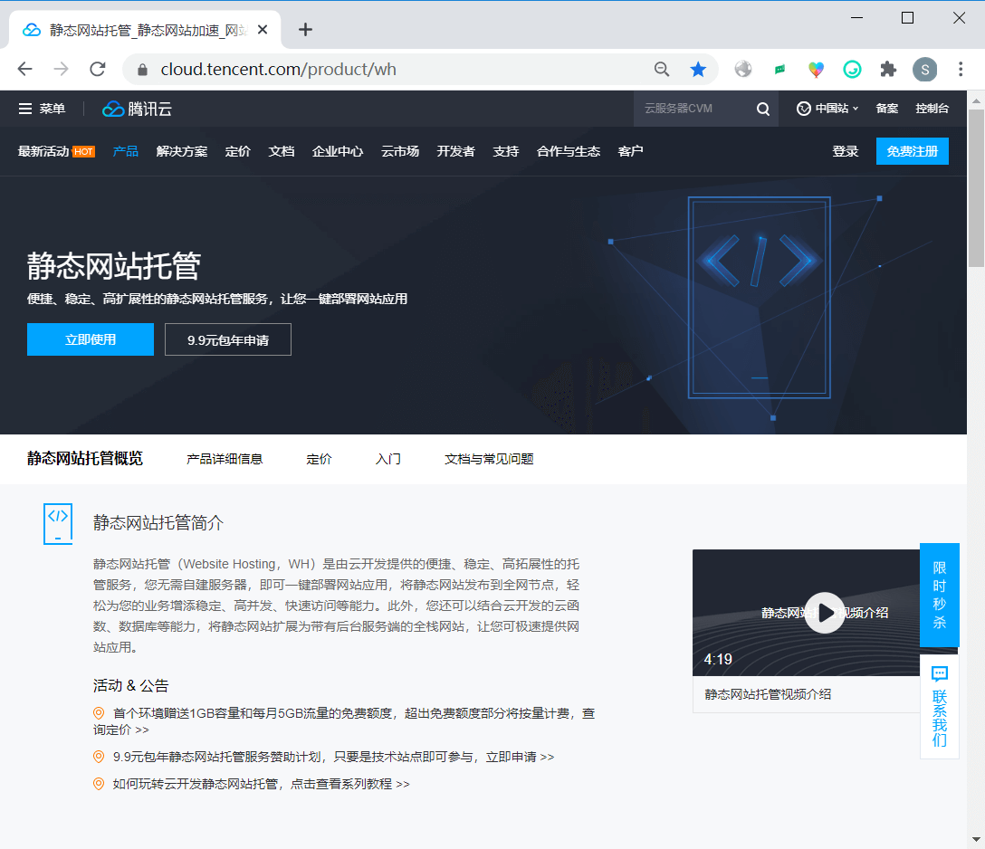985x849 pixels.
Task: Open the profile avatar S
Action: [x=924, y=69]
